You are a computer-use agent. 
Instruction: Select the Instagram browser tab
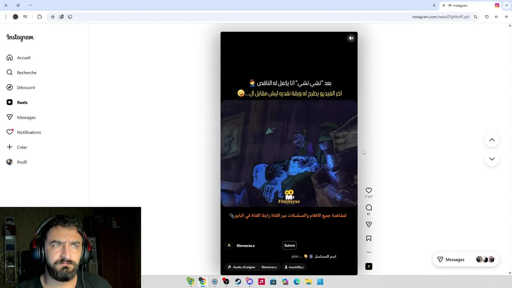471,6
